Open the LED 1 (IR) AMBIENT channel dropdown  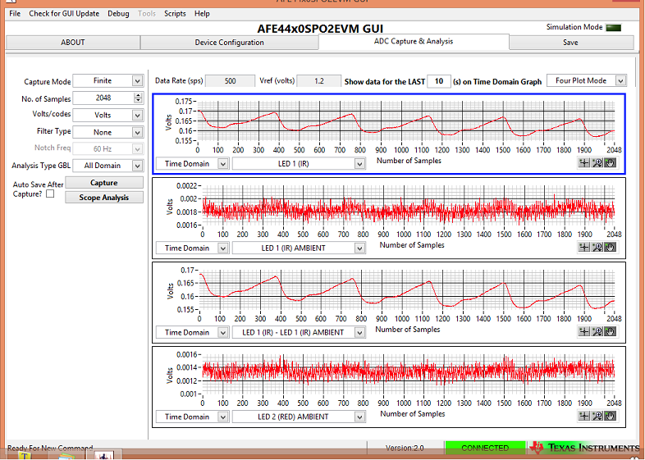pyautogui.click(x=299, y=248)
